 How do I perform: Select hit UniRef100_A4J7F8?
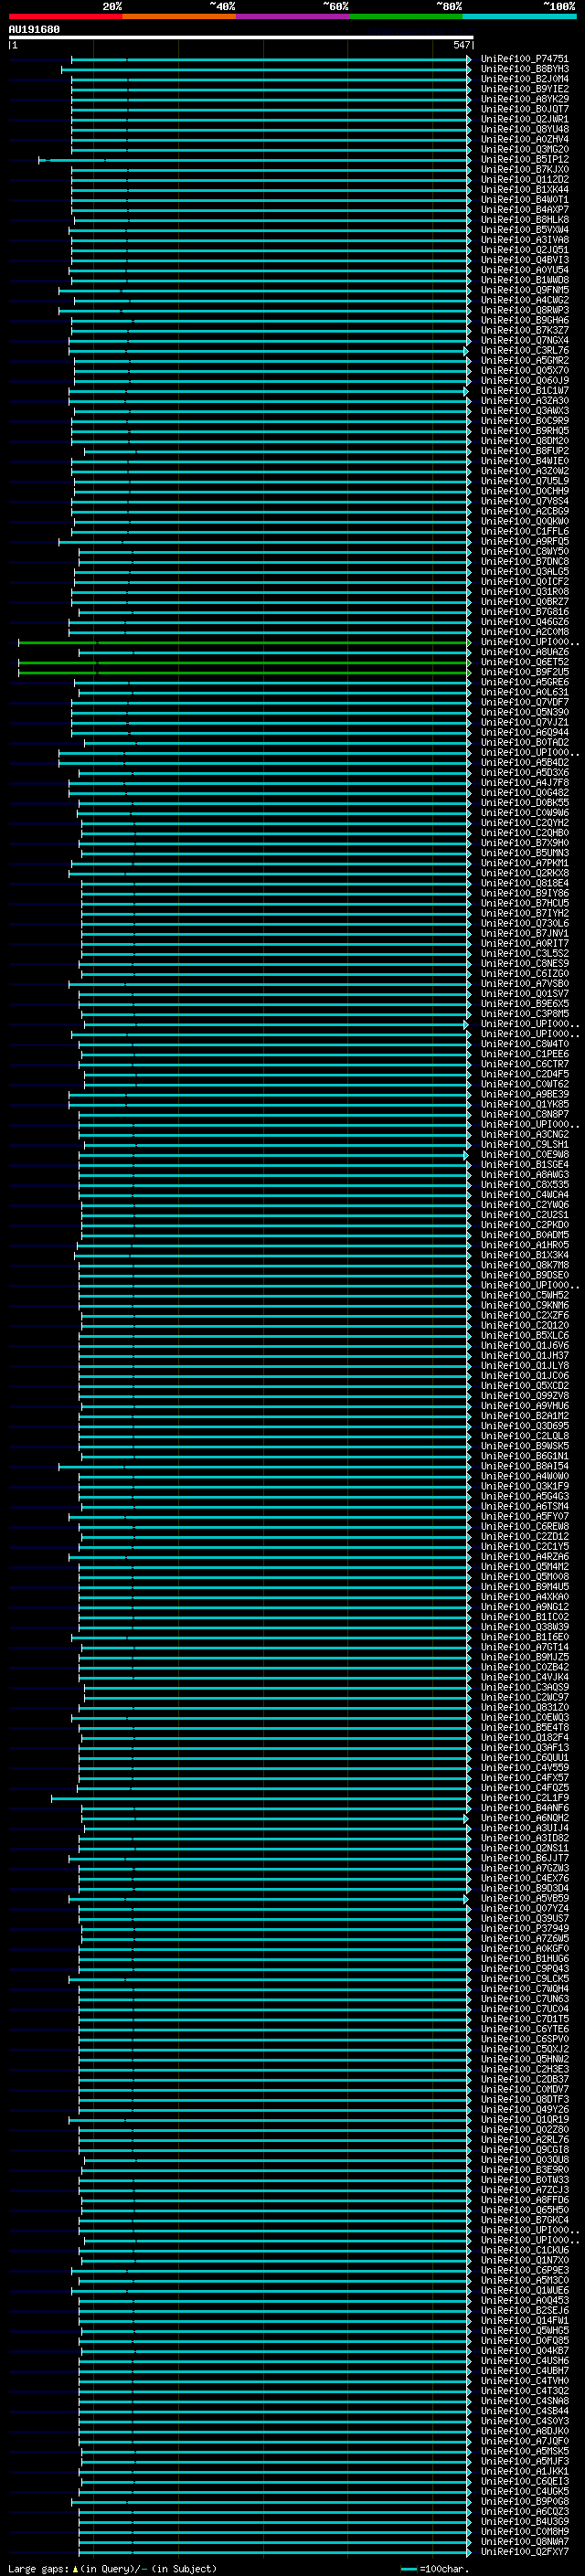(x=524, y=783)
